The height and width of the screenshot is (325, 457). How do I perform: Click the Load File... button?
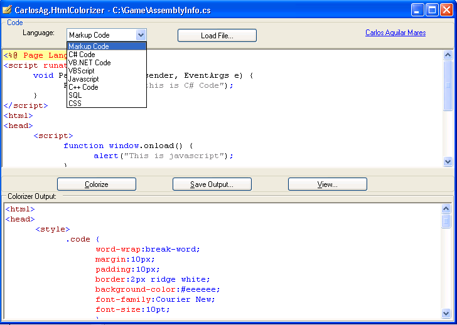tap(217, 36)
